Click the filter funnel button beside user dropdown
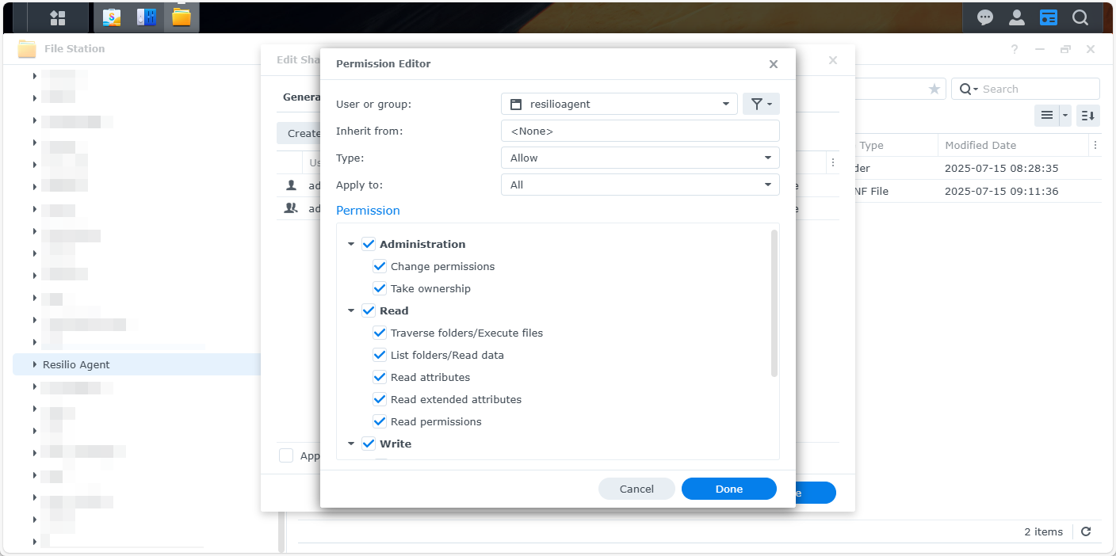This screenshot has height=556, width=1116. (x=761, y=104)
